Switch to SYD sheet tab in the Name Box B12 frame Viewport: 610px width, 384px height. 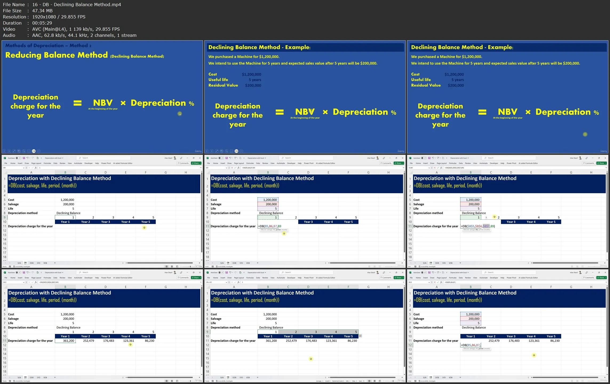tap(444, 377)
